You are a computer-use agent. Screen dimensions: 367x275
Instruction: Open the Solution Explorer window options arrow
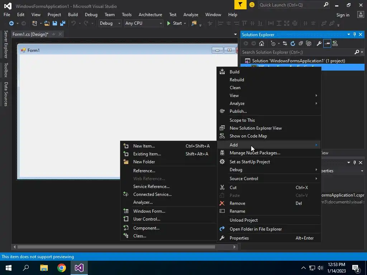pos(348,34)
